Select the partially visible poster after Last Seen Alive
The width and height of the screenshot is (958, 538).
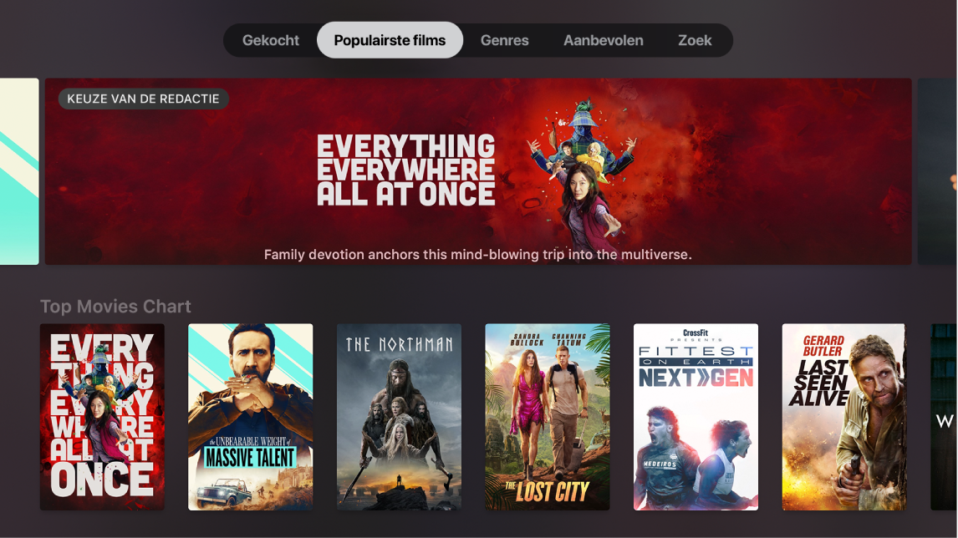[x=944, y=417]
